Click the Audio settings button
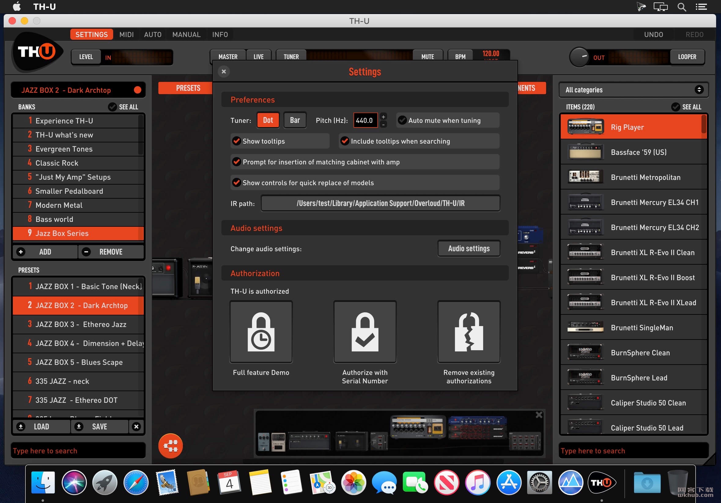 469,248
